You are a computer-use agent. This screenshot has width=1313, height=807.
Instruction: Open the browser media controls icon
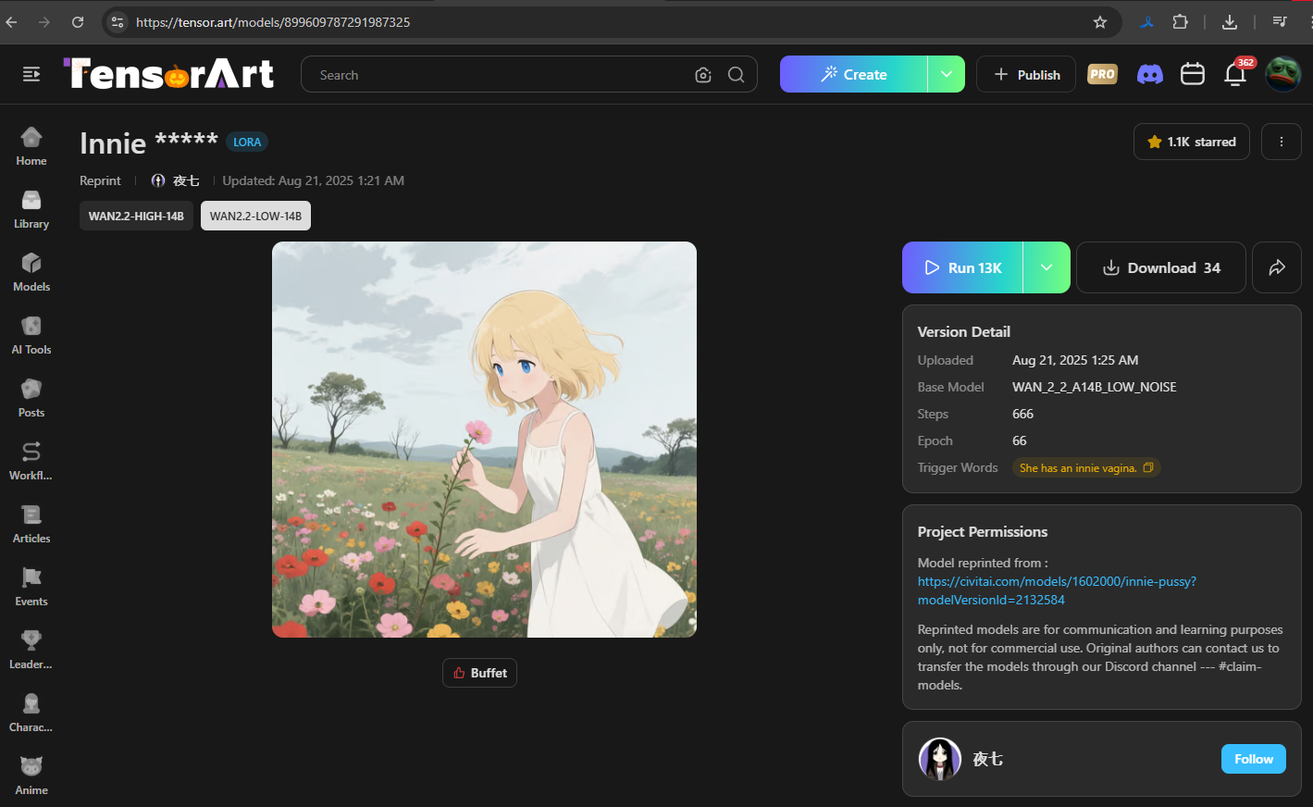1280,22
